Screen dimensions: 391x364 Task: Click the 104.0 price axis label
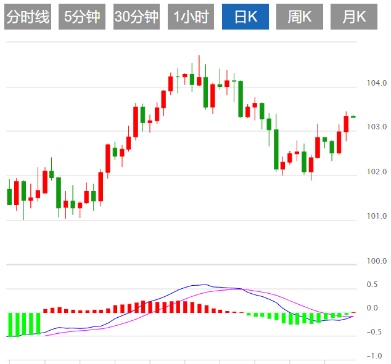pos(377,83)
